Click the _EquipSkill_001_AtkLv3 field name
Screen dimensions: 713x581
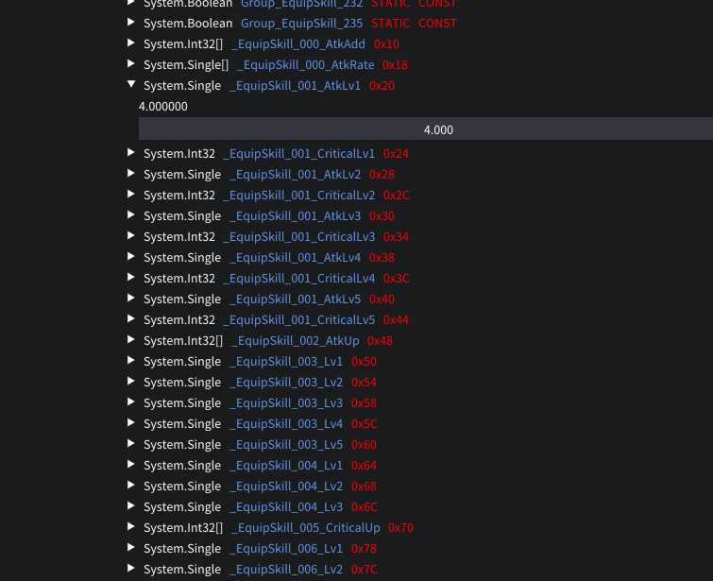pos(295,215)
